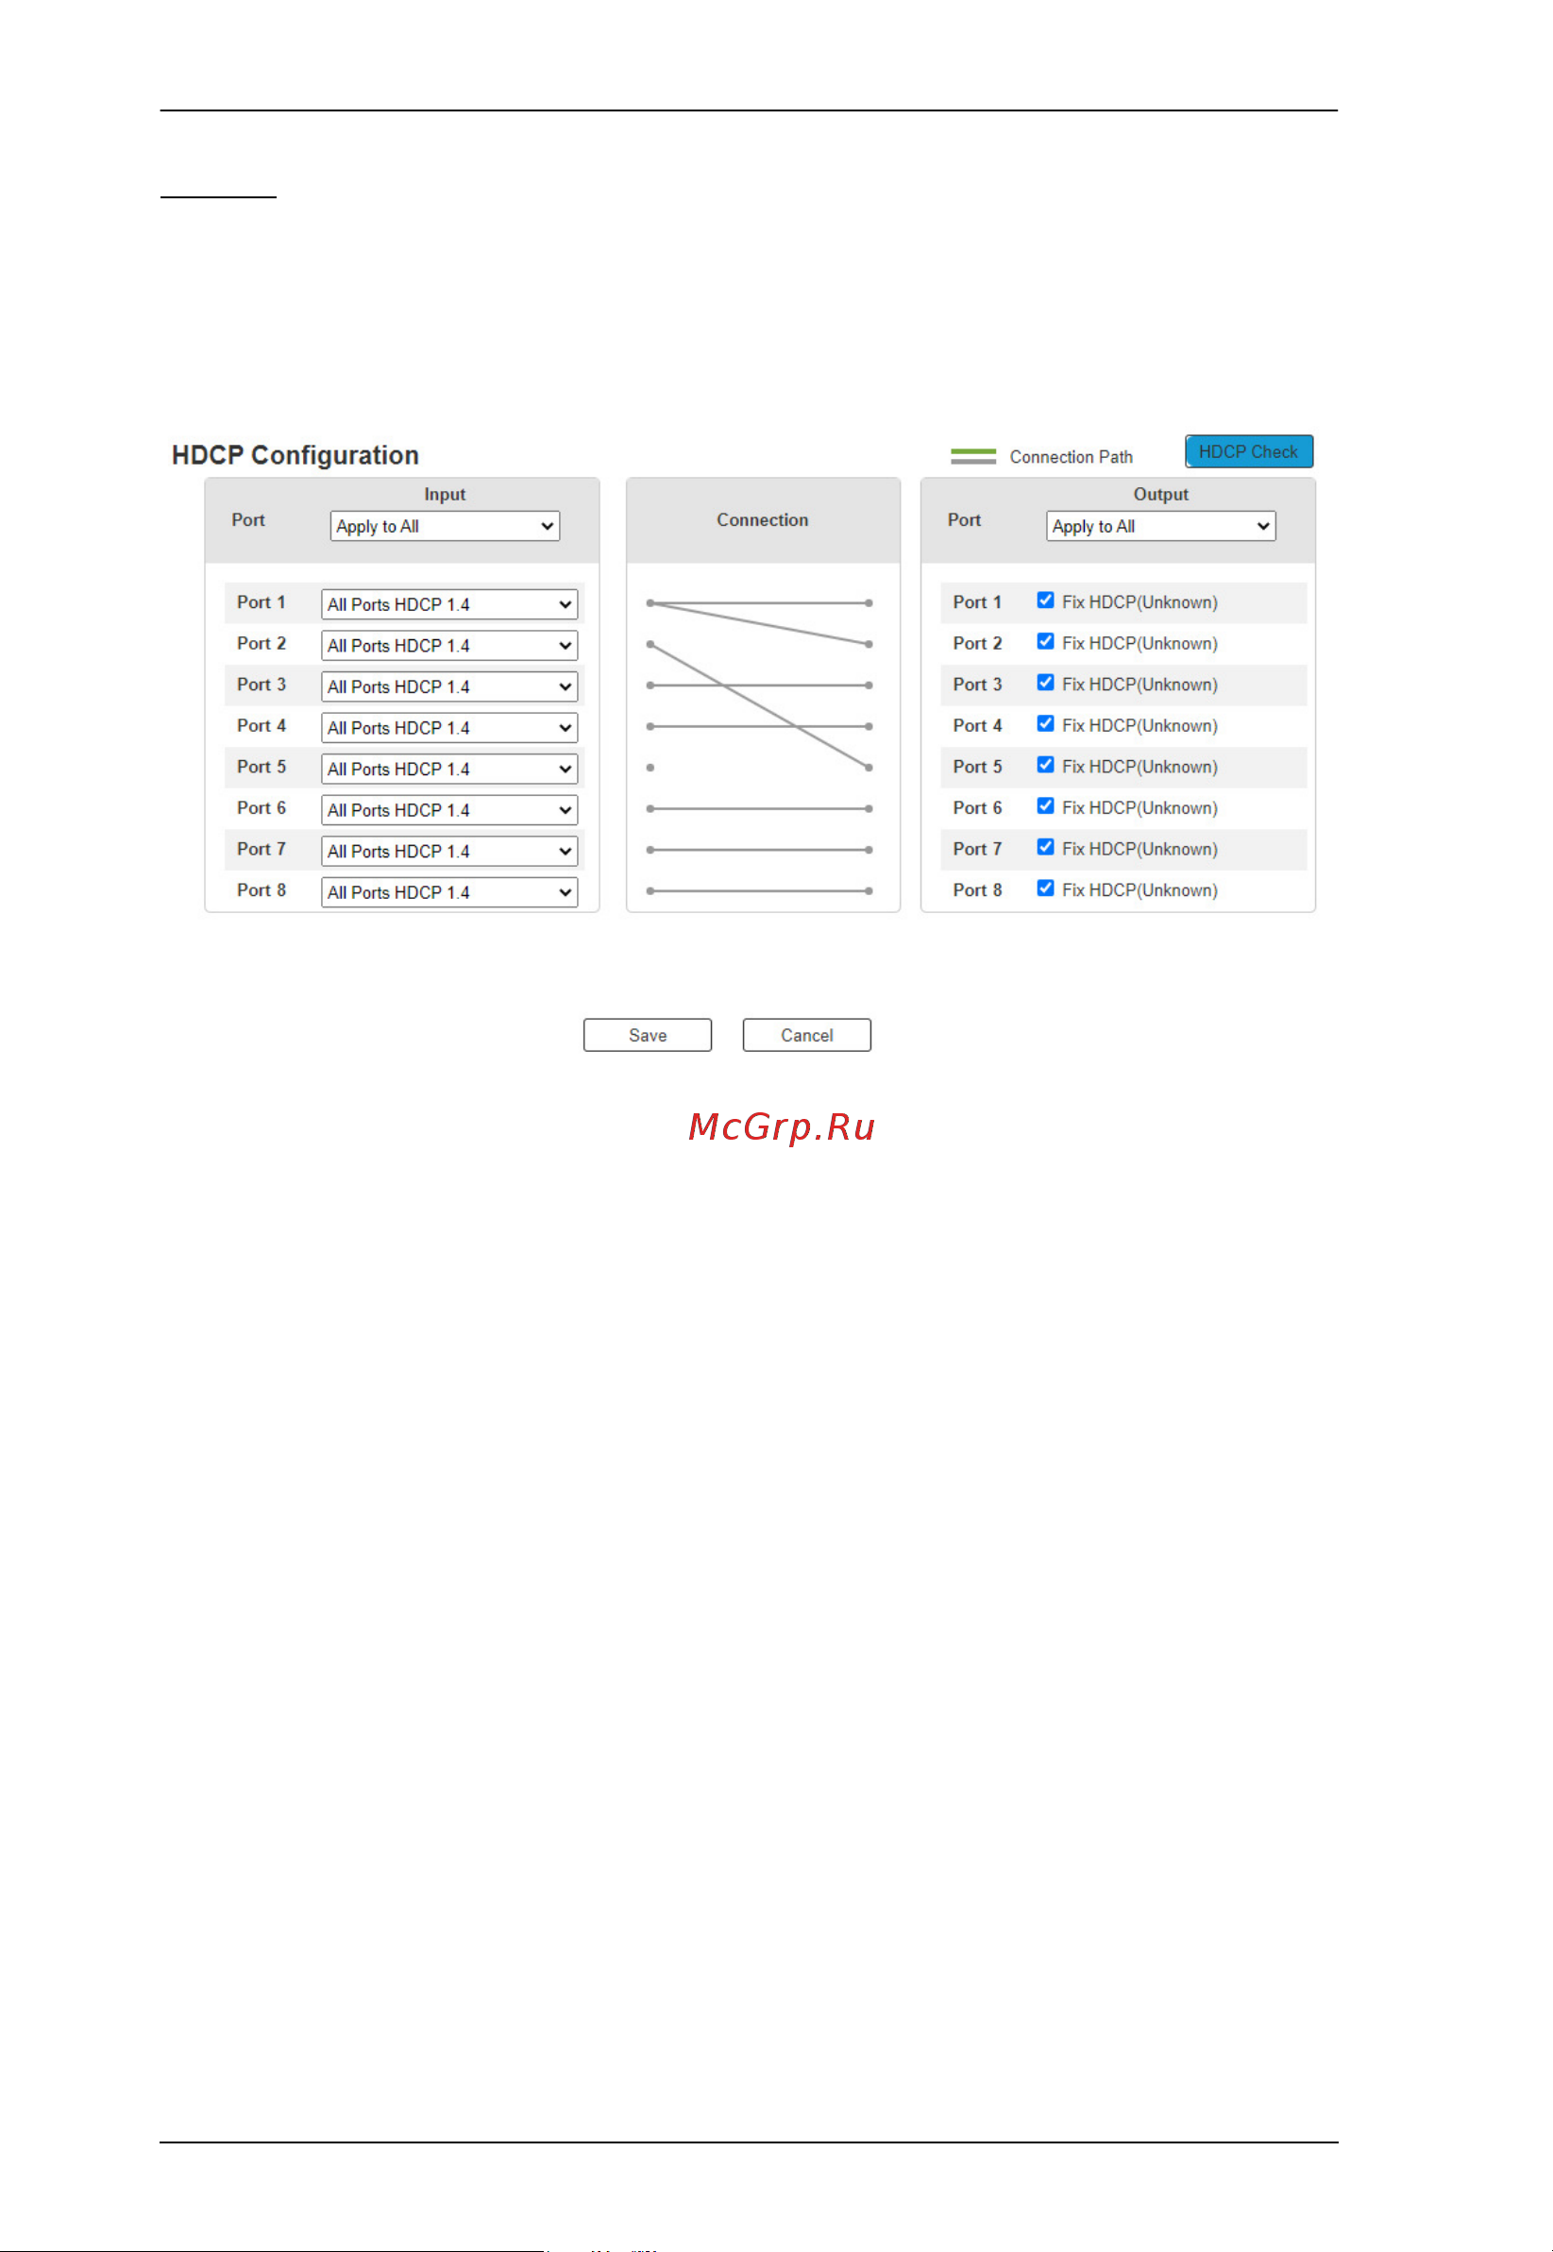Click the Output Port 1 label

977,602
